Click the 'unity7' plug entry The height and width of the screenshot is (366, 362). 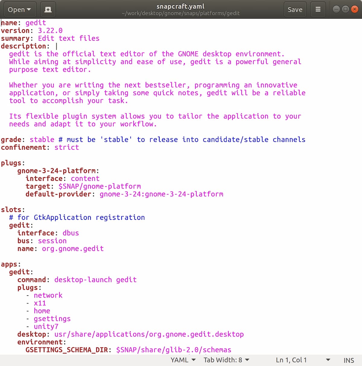(46, 326)
